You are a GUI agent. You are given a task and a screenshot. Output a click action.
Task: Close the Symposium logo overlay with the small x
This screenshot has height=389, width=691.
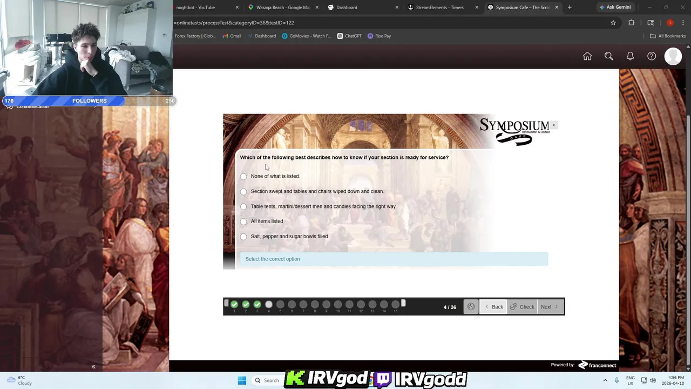tap(553, 125)
